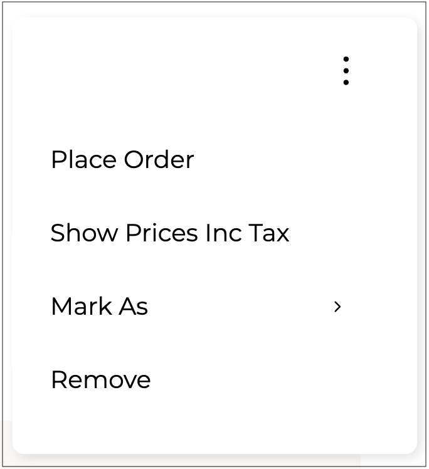
Task: Click the three-dot kebab menu icon
Action: coord(346,71)
